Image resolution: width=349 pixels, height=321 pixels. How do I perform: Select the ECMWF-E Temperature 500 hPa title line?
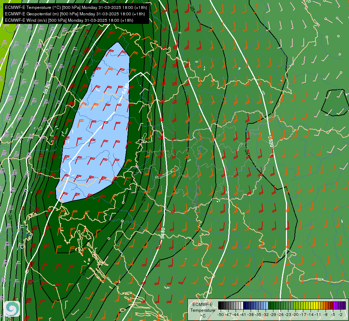(x=76, y=7)
